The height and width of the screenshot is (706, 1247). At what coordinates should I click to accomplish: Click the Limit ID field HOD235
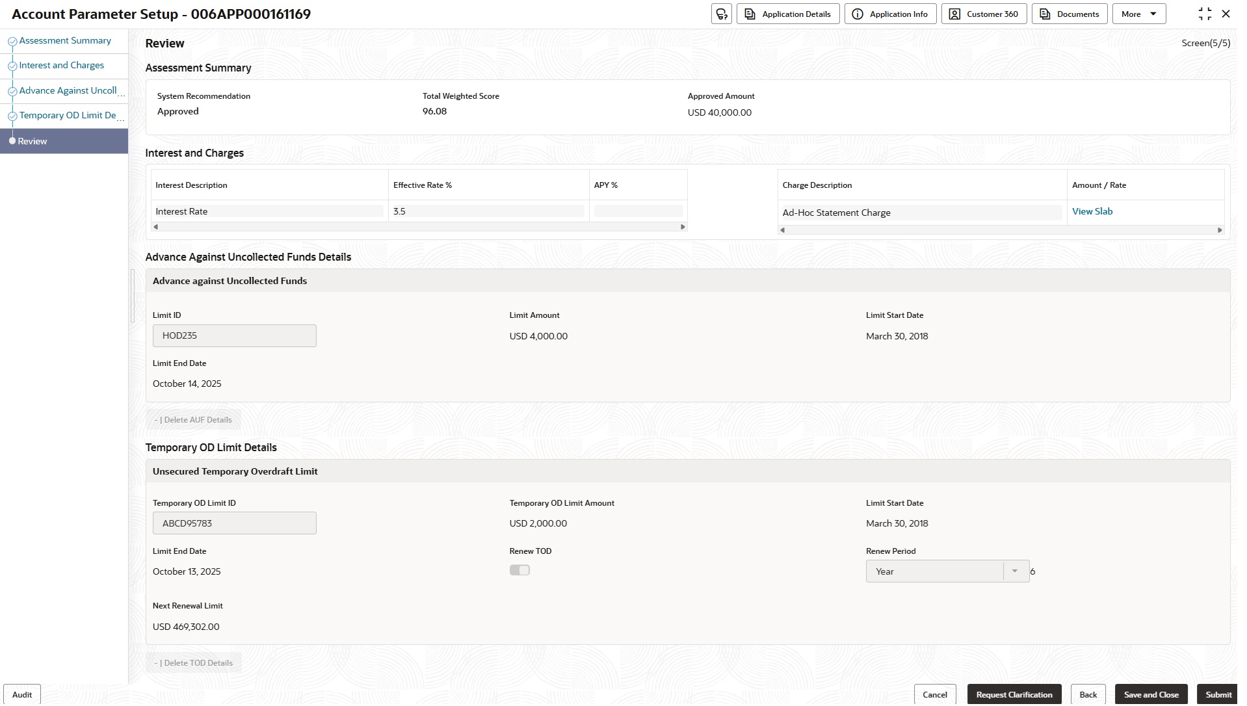[234, 335]
